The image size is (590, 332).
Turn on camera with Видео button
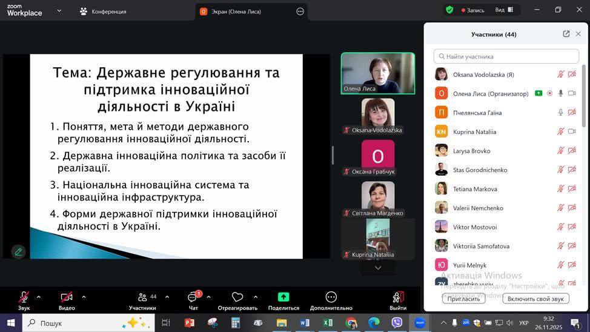(x=67, y=297)
